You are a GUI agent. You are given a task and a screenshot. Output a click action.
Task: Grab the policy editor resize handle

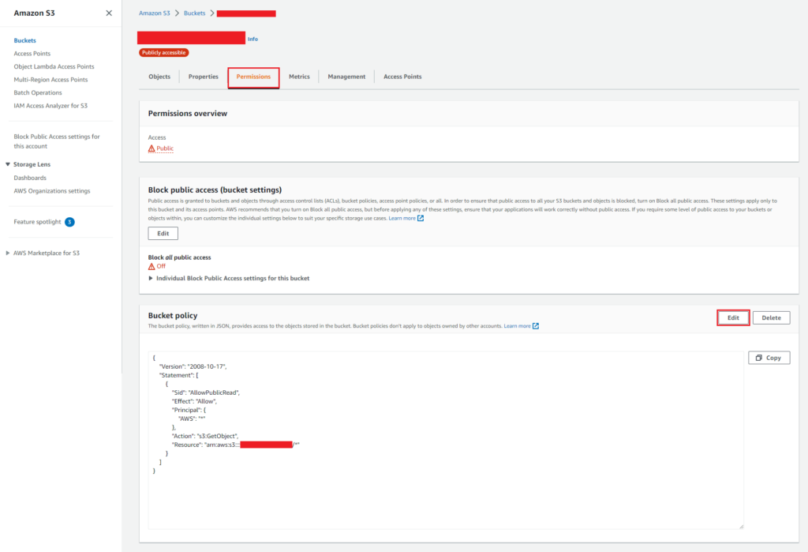740,526
